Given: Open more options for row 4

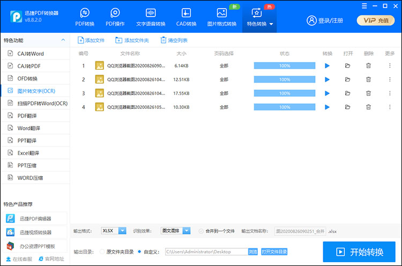Looking at the screenshot, I should (390, 107).
